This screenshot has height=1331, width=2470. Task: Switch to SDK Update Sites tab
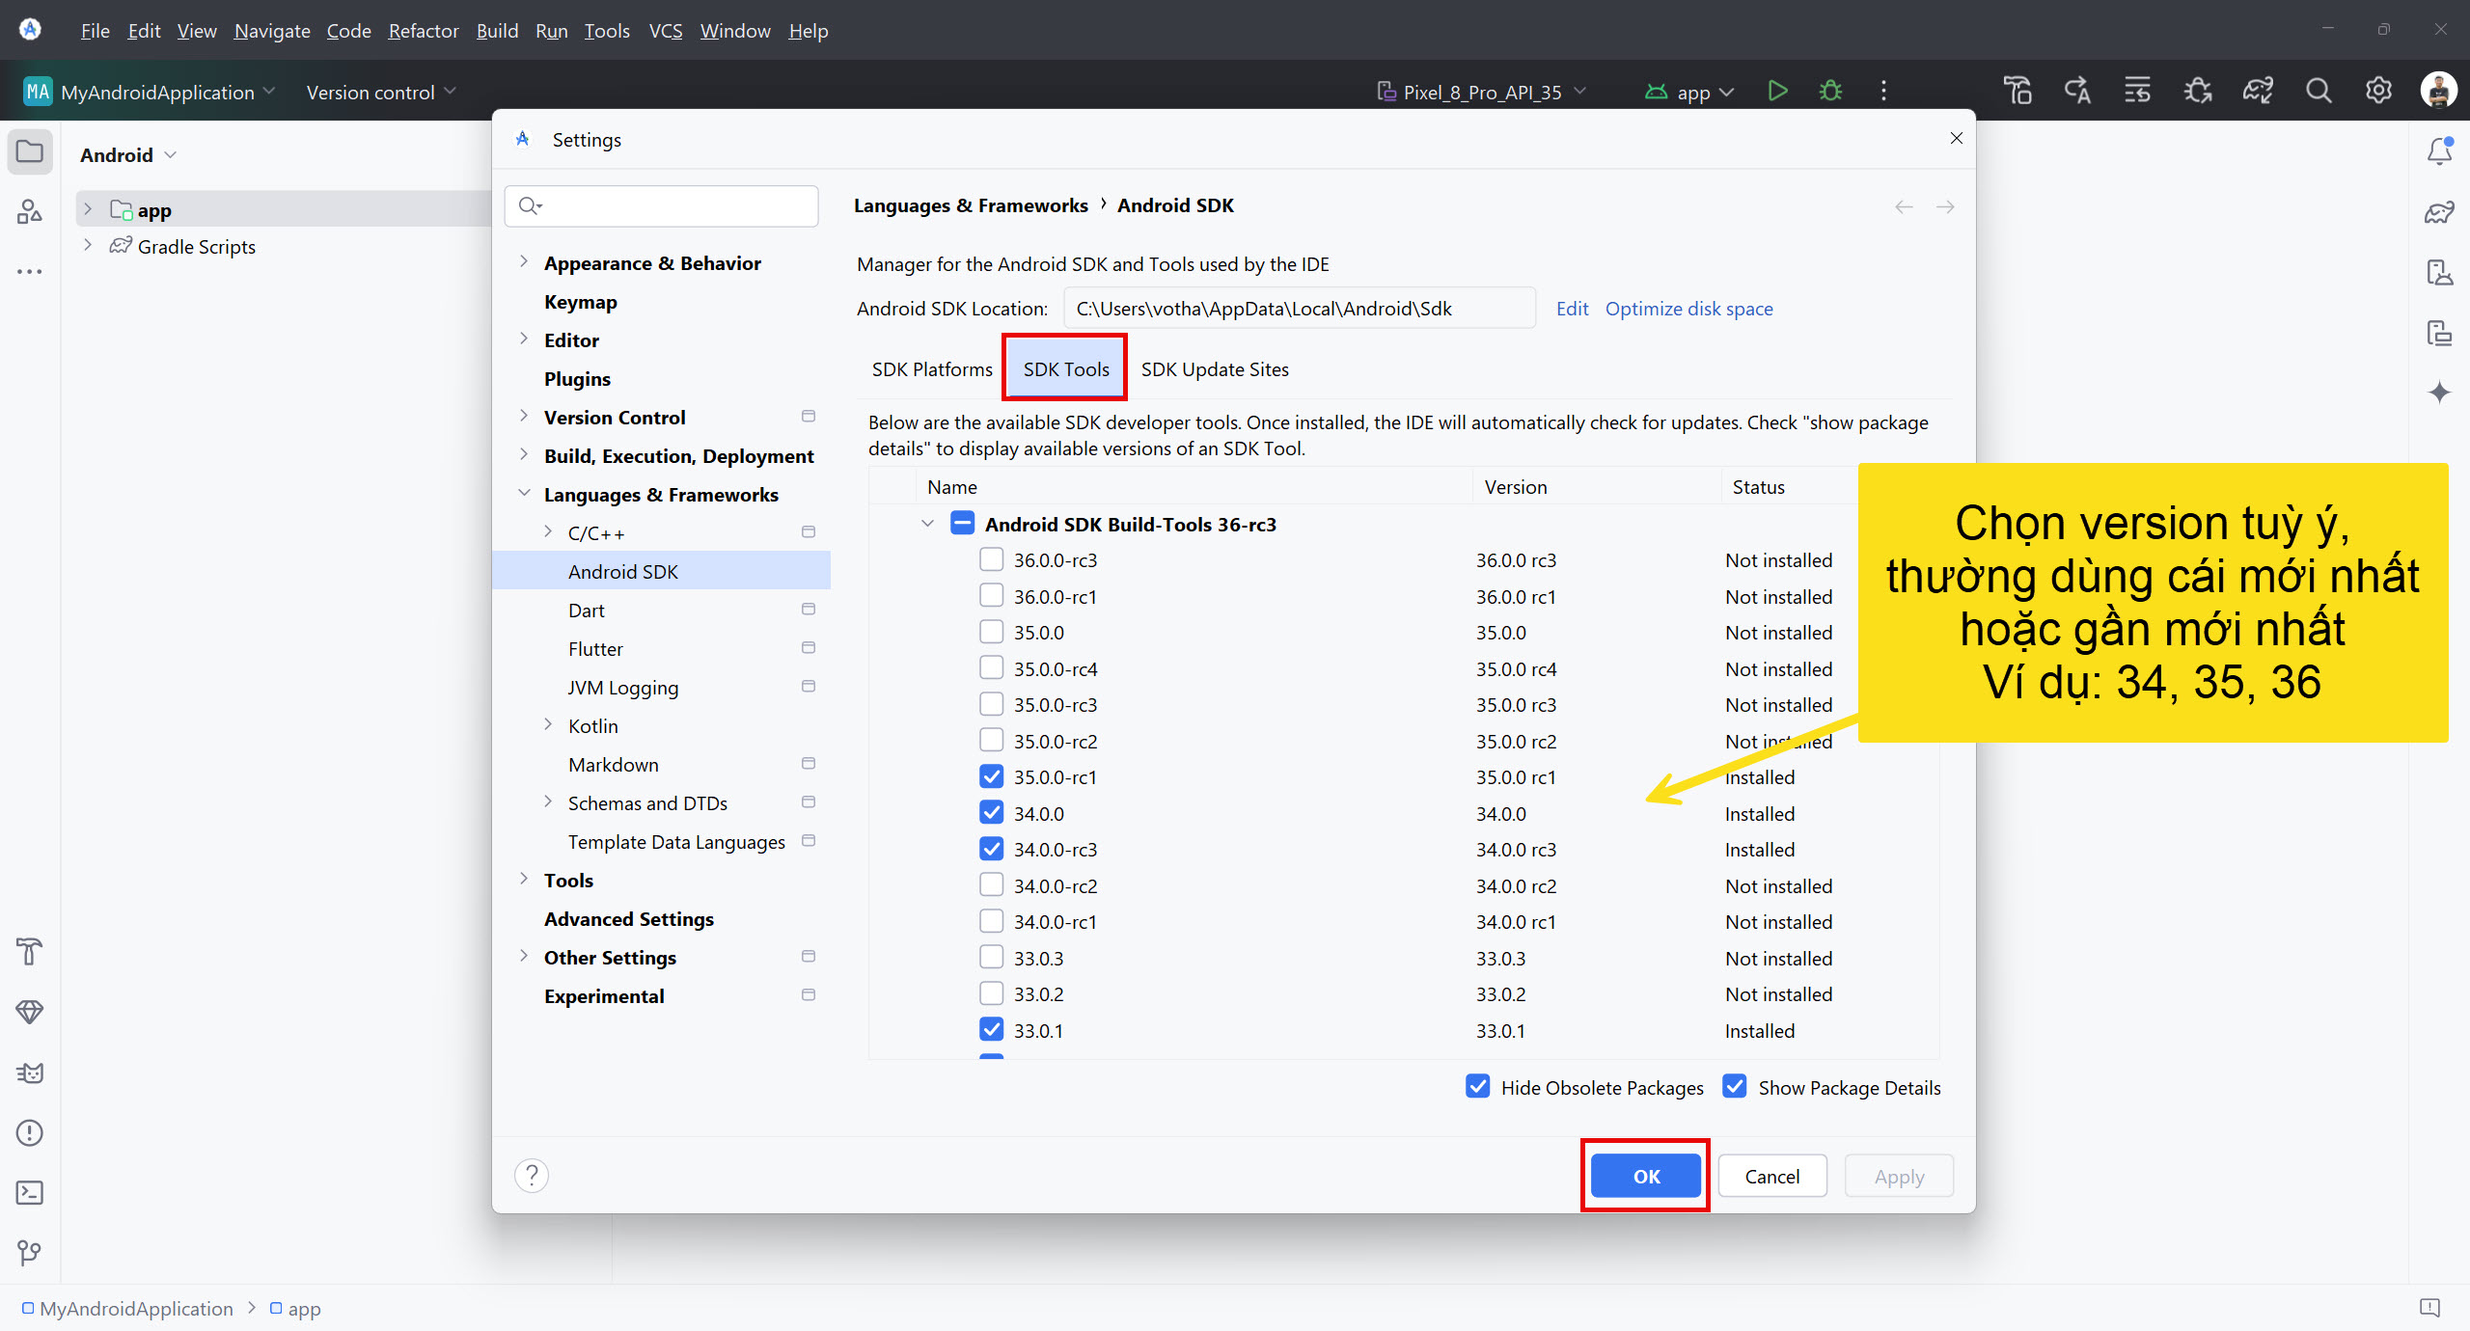(x=1215, y=369)
